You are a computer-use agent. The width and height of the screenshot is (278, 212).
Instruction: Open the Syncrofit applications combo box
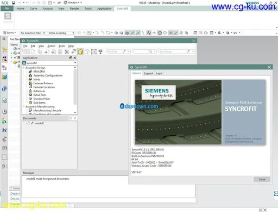click(49, 63)
